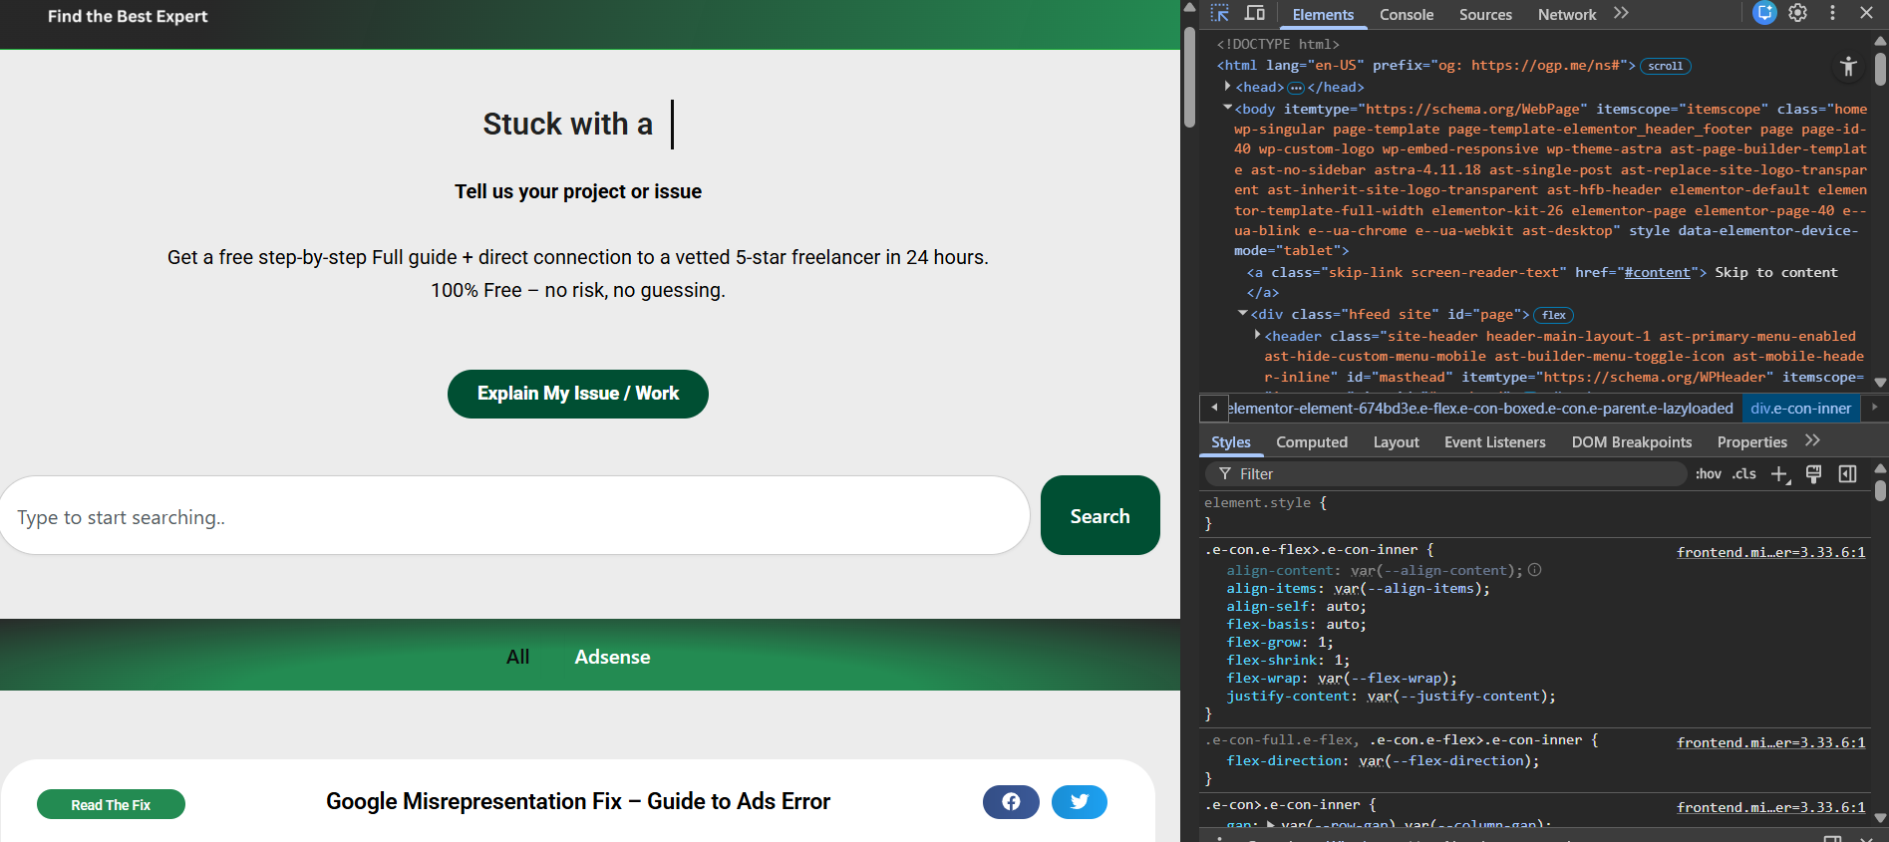Share the post via Twitter icon
This screenshot has width=1889, height=842.
[1080, 802]
